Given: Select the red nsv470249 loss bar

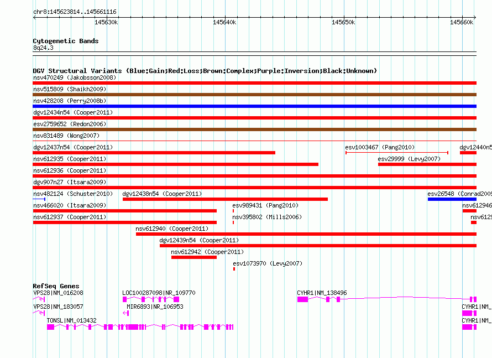Looking at the screenshot, I should pyautogui.click(x=254, y=83).
